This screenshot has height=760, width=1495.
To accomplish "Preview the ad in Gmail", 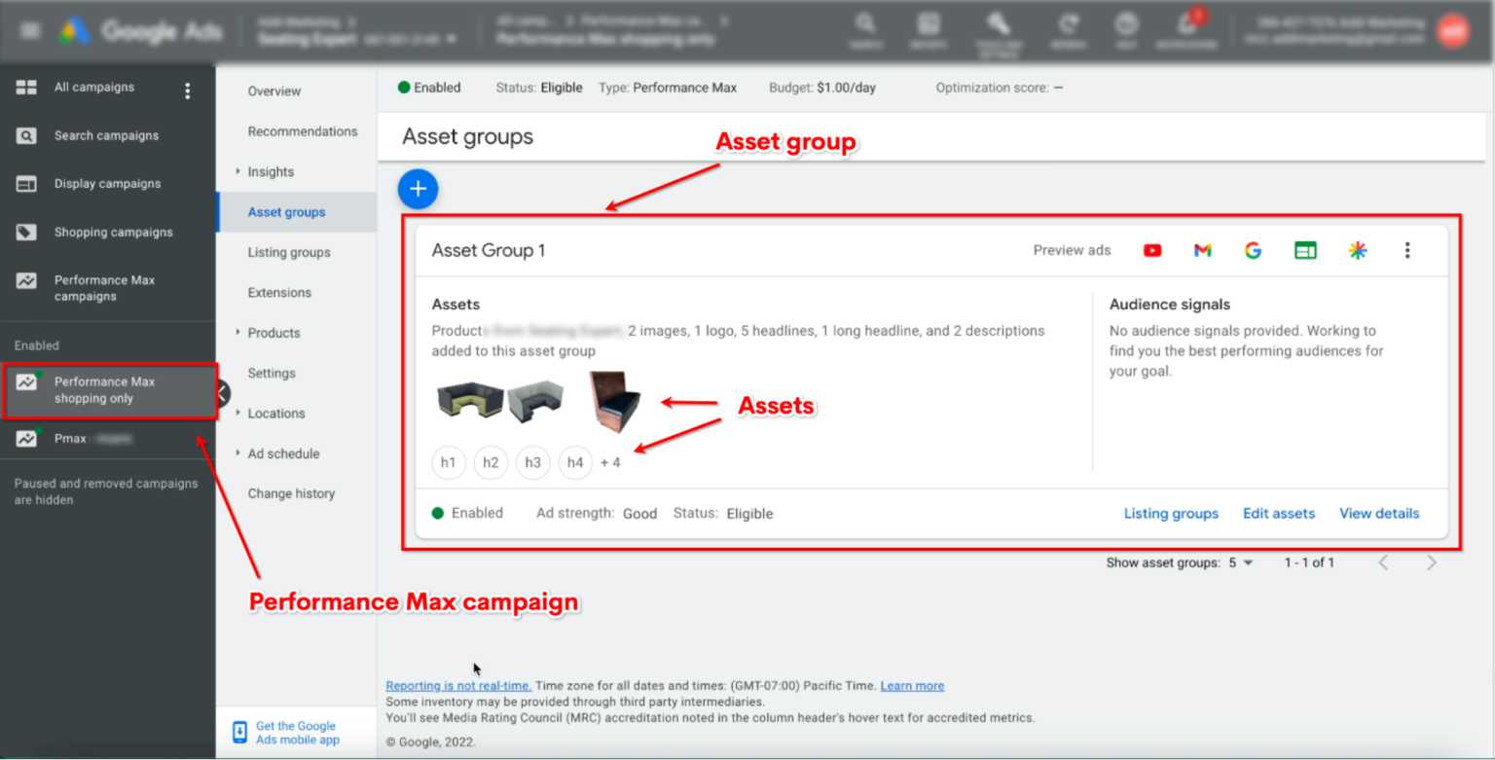I will 1203,250.
